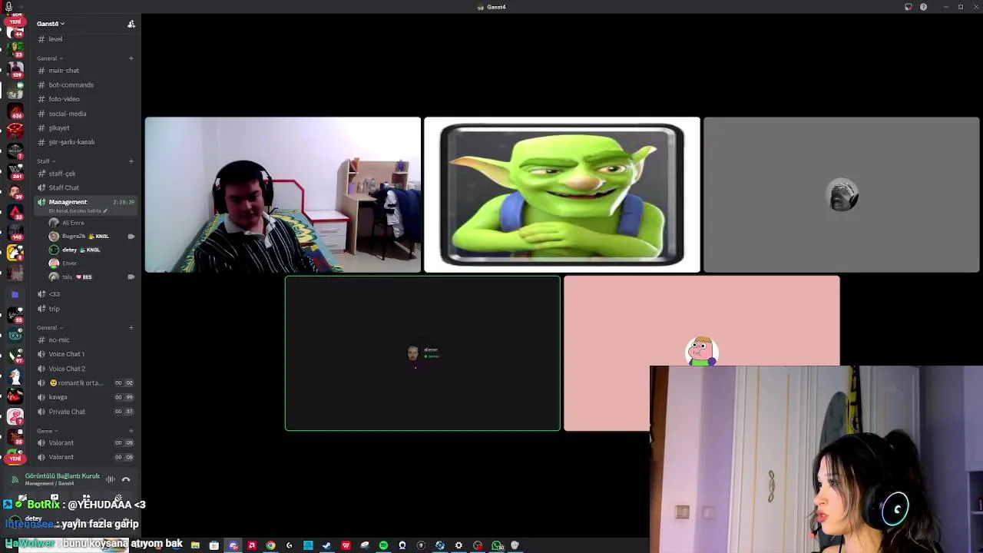Focus the green-outlined speaking participant tile

click(x=422, y=353)
